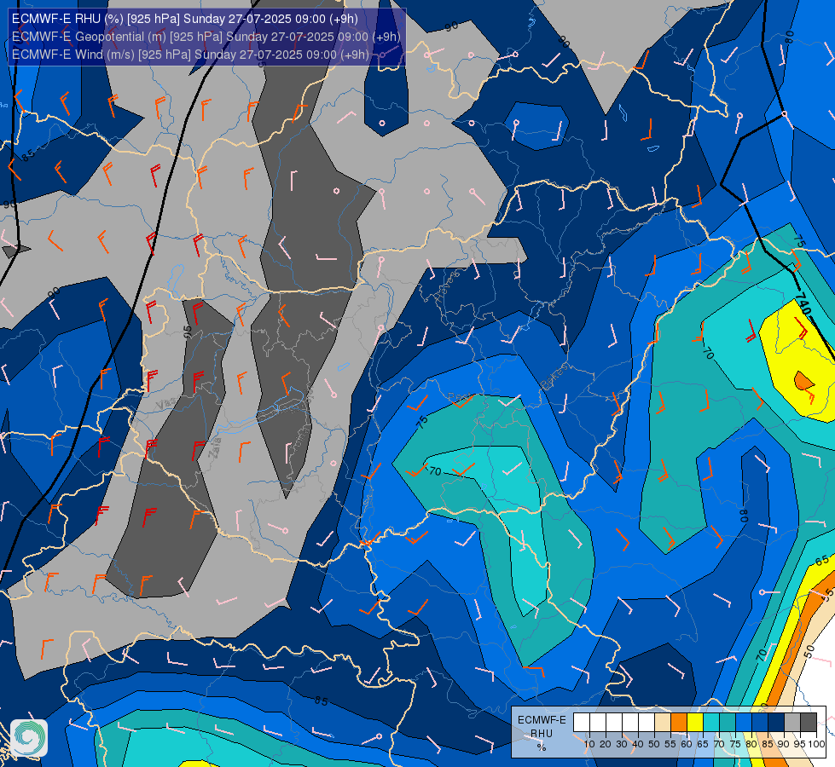Pick the light gray 90–95 legend swatch
835x767 pixels.
792,723
